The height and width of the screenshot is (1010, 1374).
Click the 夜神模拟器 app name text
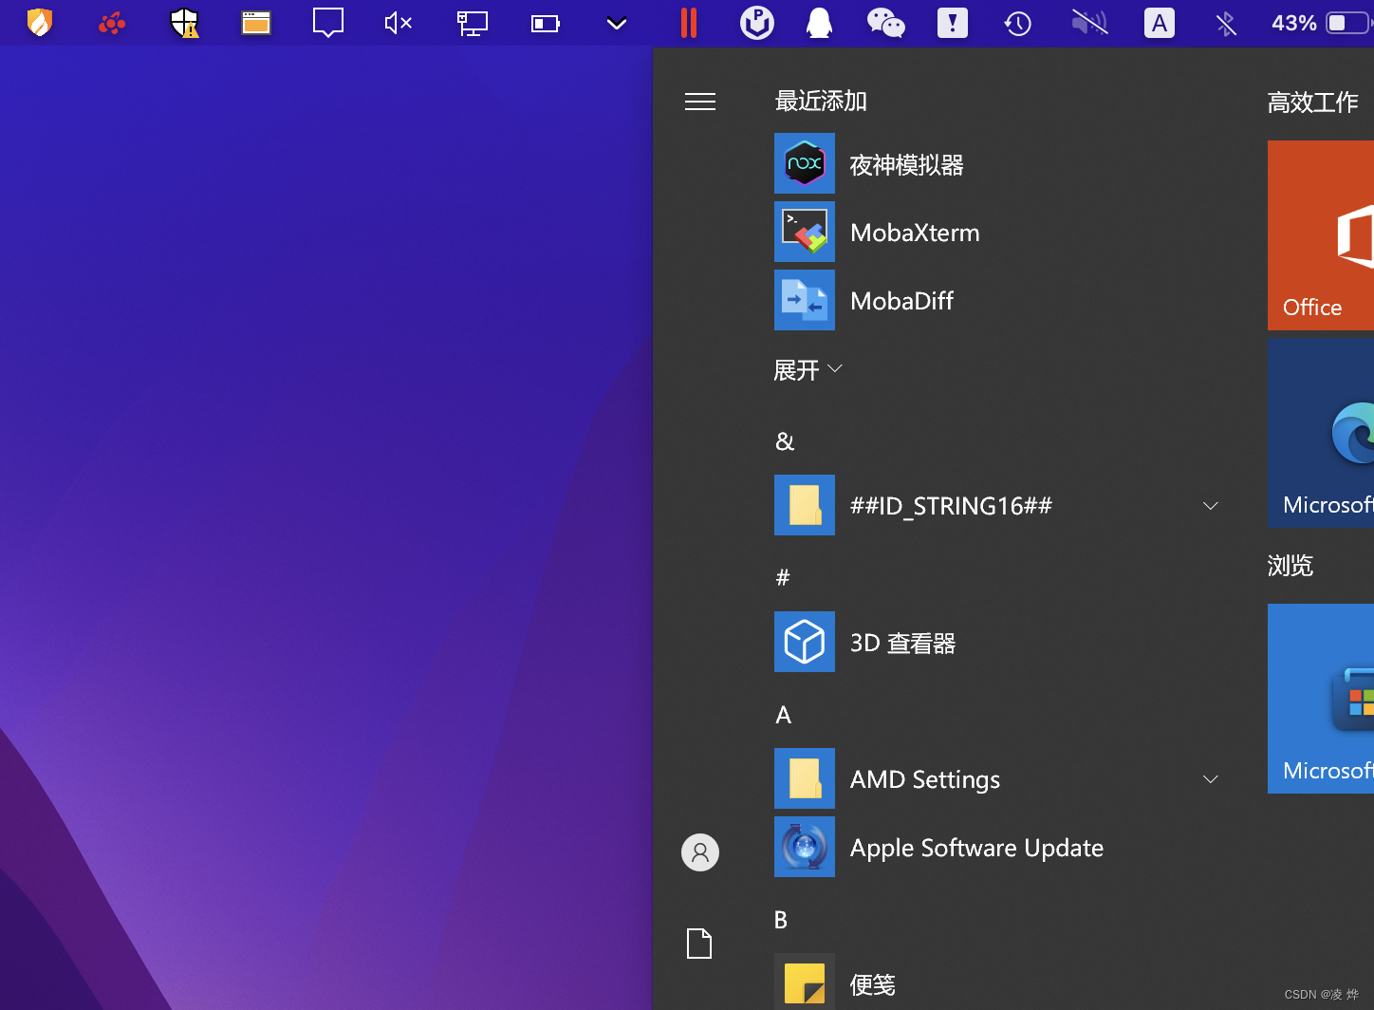click(907, 165)
